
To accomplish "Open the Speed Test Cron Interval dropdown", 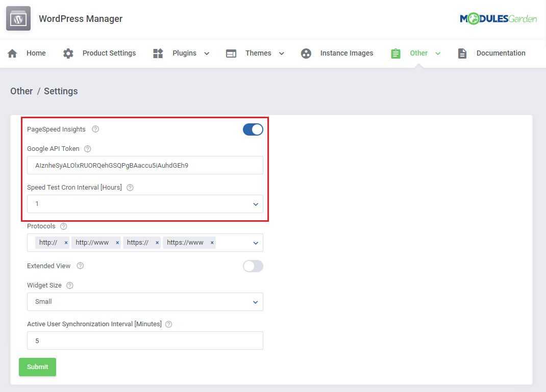I will point(145,204).
